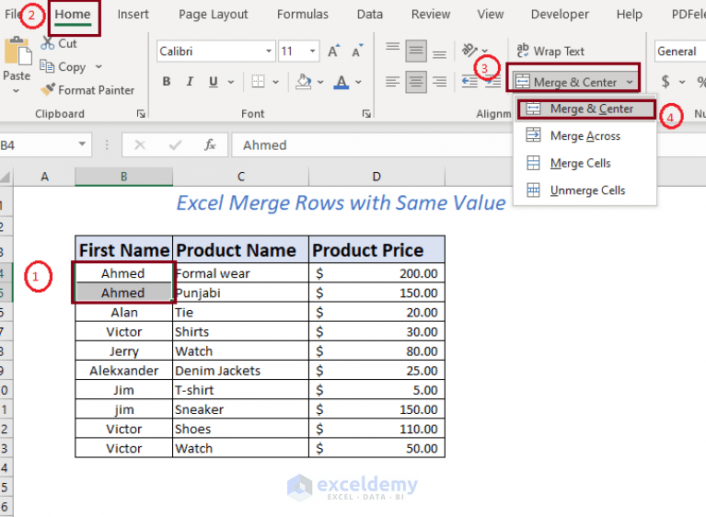Click the Cut scissors icon
Screen dimensions: 706x517
click(x=47, y=43)
